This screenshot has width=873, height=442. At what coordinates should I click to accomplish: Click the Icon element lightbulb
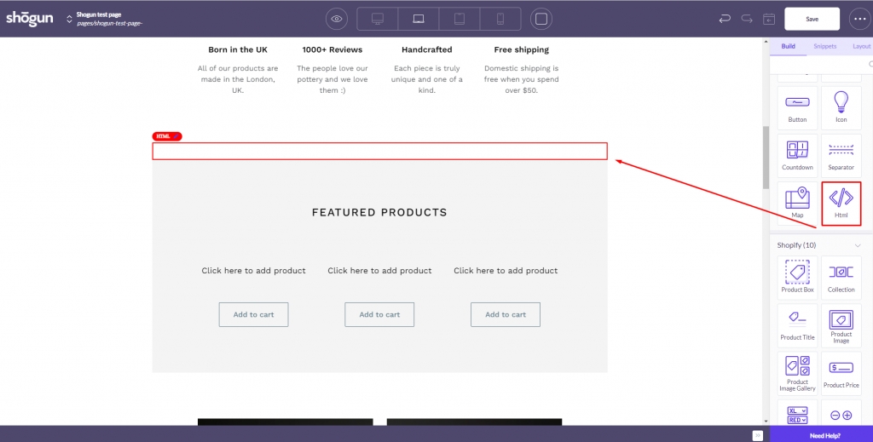click(841, 107)
